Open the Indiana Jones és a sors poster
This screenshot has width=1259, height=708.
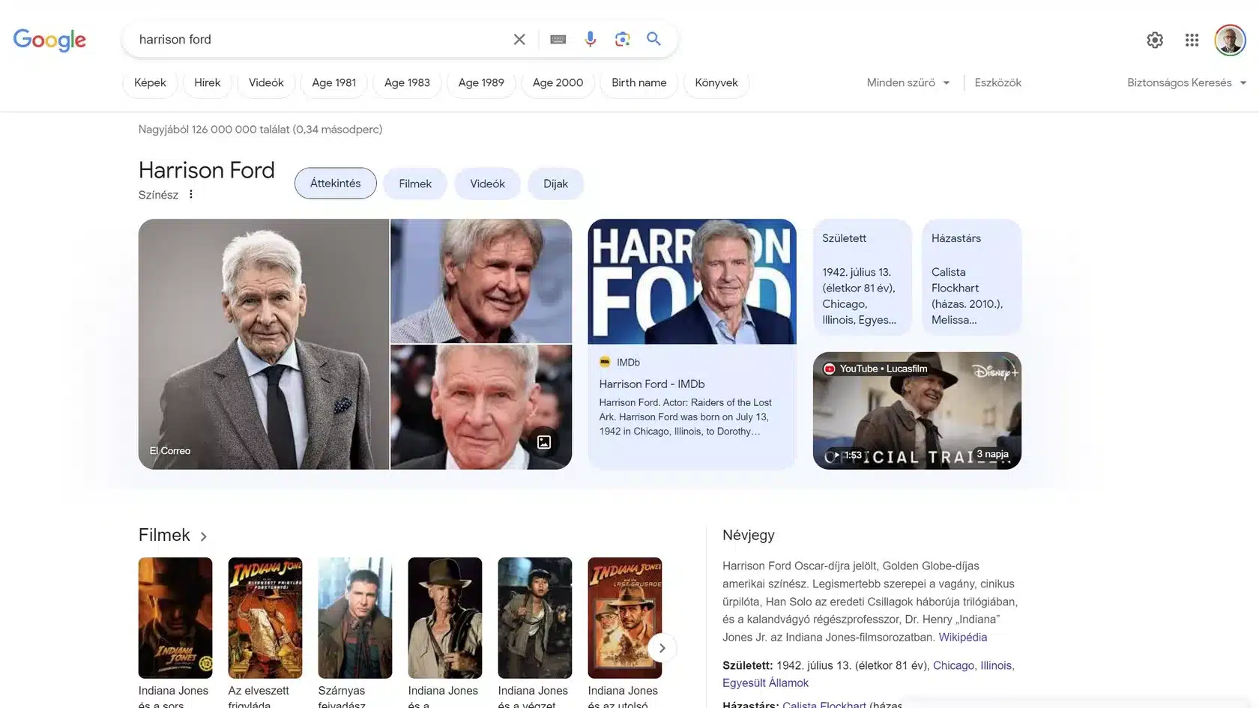point(175,617)
